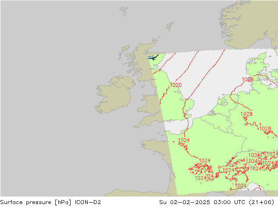Click the "Su 02-02-2025 03:00 UTC (21+06)" timestamp
The image size is (278, 215).
(217, 202)
